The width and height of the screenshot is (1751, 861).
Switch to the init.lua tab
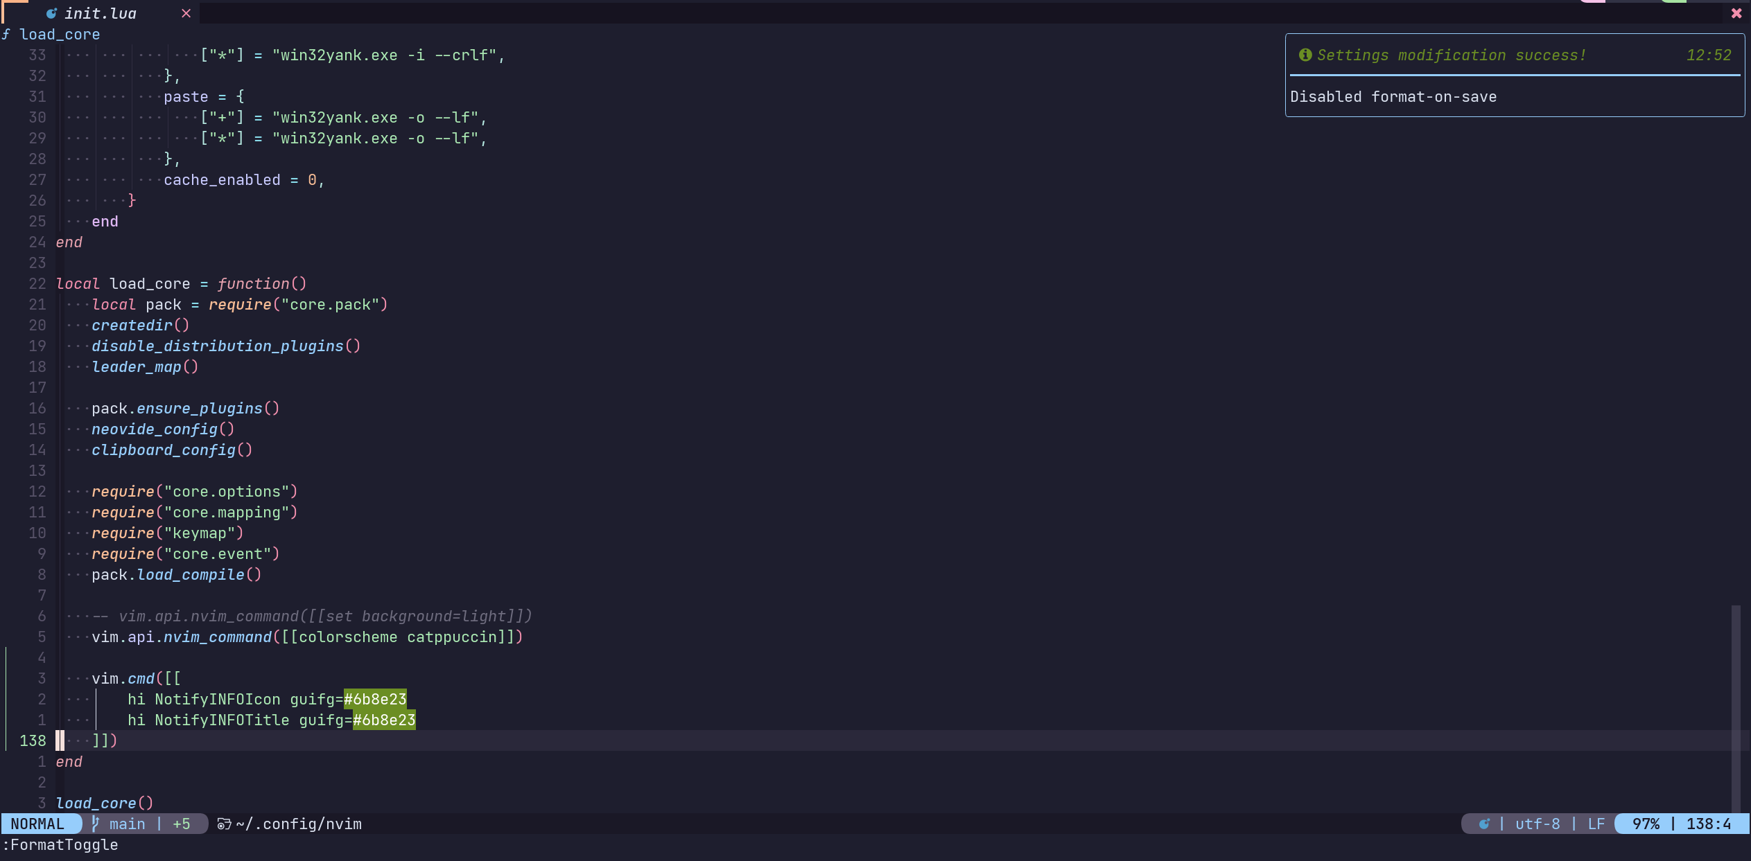tap(101, 12)
